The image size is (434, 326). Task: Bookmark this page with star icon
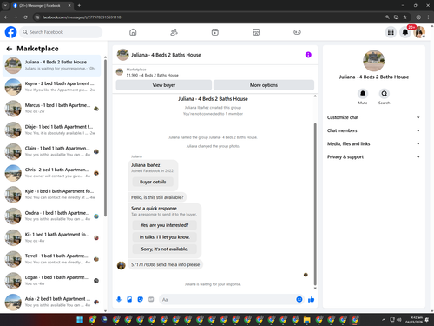pyautogui.click(x=405, y=17)
